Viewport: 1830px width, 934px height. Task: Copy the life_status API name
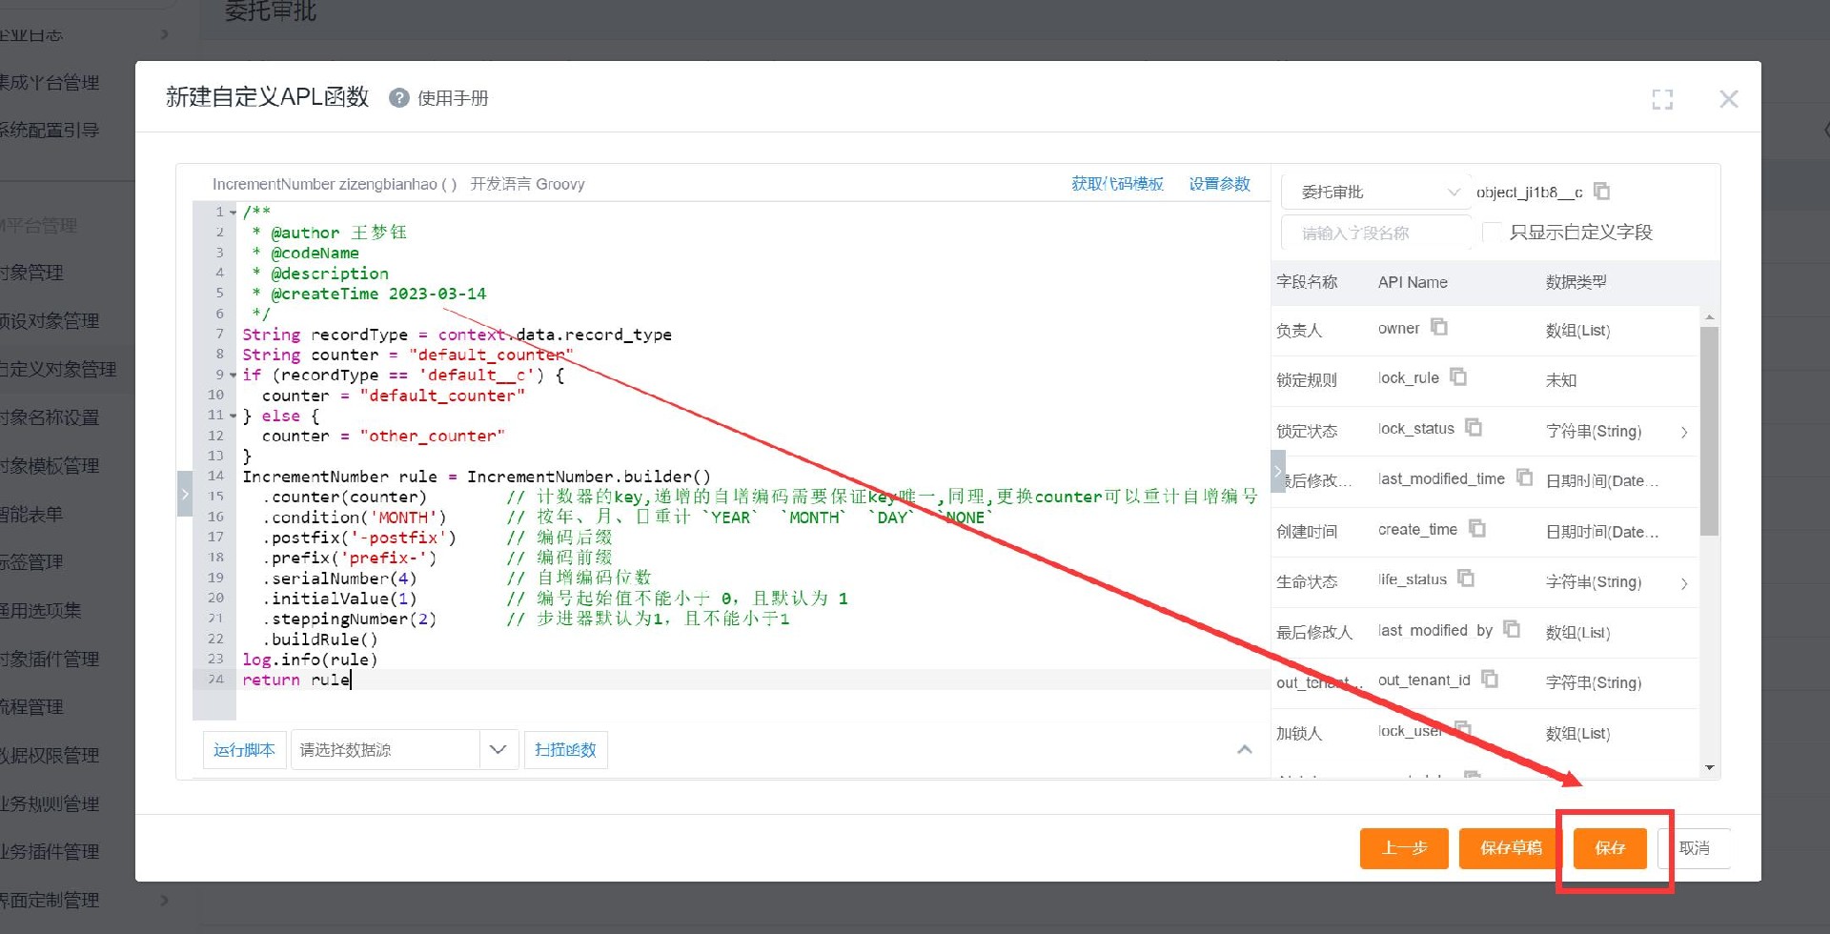(1466, 579)
